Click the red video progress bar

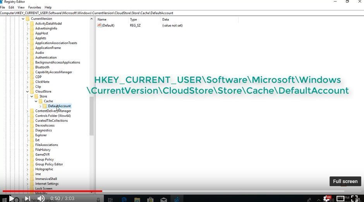(52, 191)
